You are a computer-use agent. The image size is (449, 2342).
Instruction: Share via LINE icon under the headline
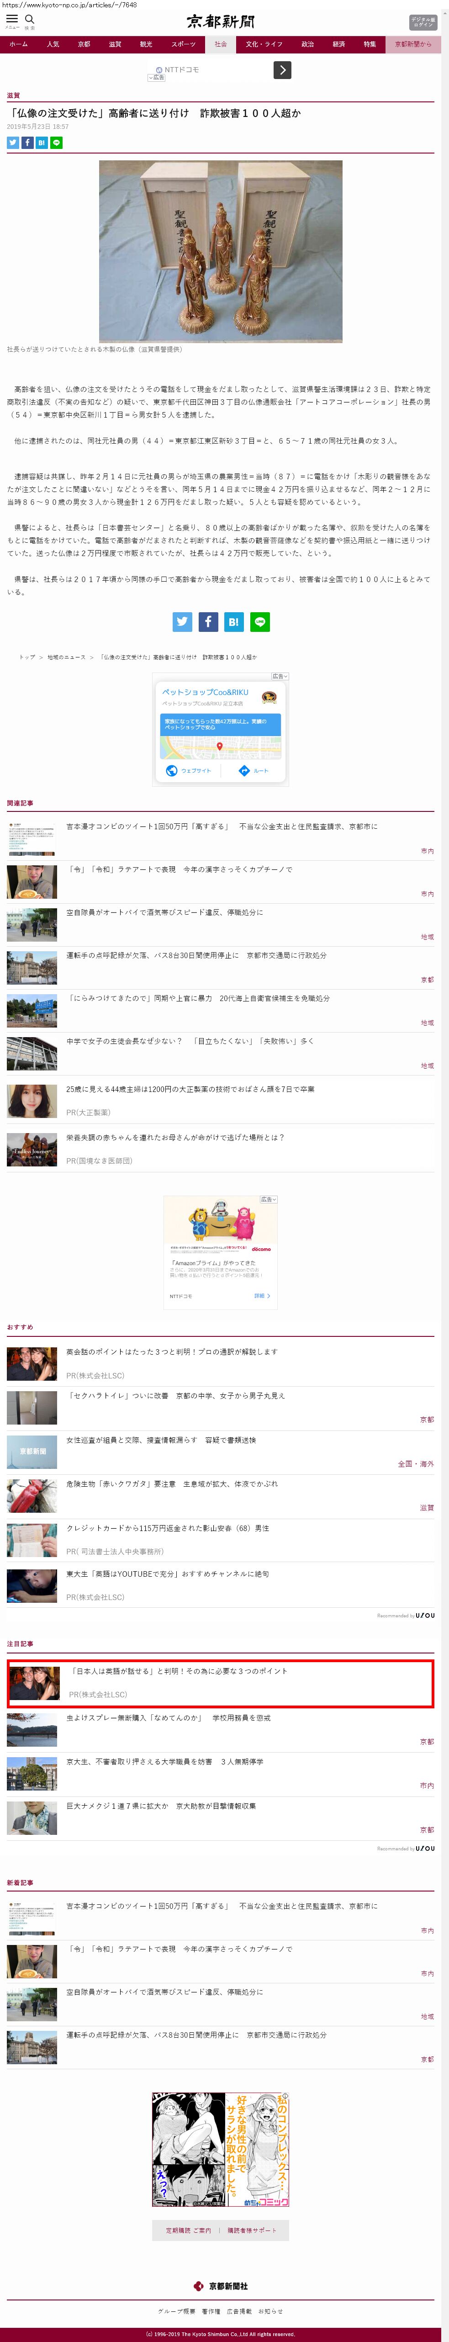[x=56, y=143]
